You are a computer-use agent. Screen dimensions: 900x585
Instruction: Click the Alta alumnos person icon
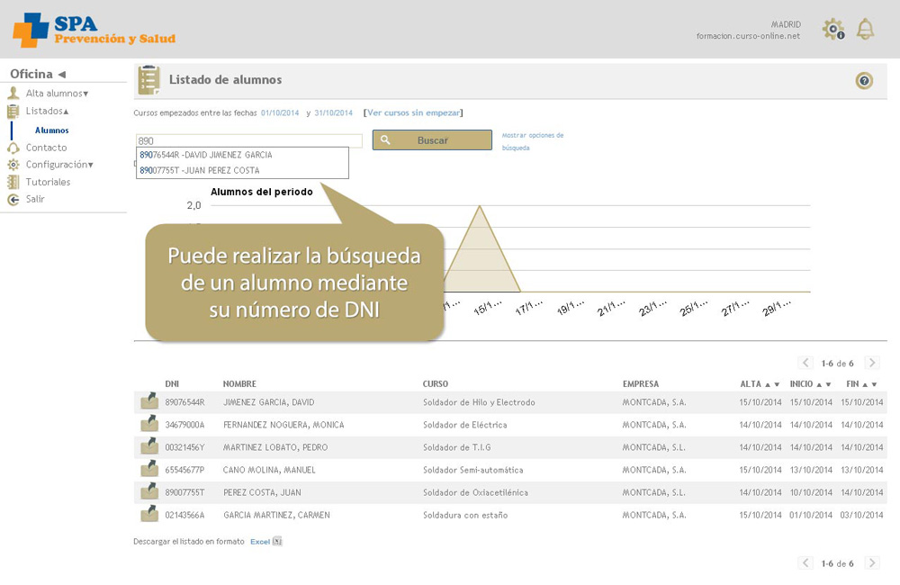click(x=13, y=93)
